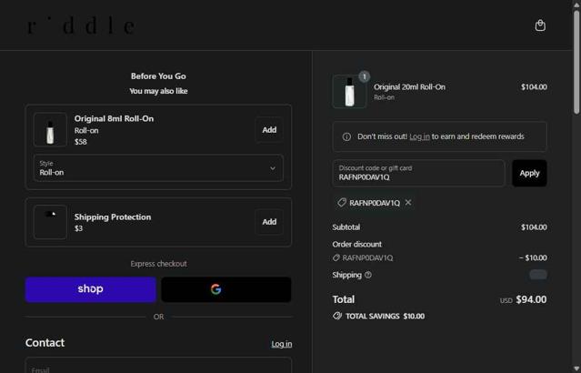The height and width of the screenshot is (373, 581).
Task: Click the scrollbar down arrow
Action: pyautogui.click(x=576, y=369)
